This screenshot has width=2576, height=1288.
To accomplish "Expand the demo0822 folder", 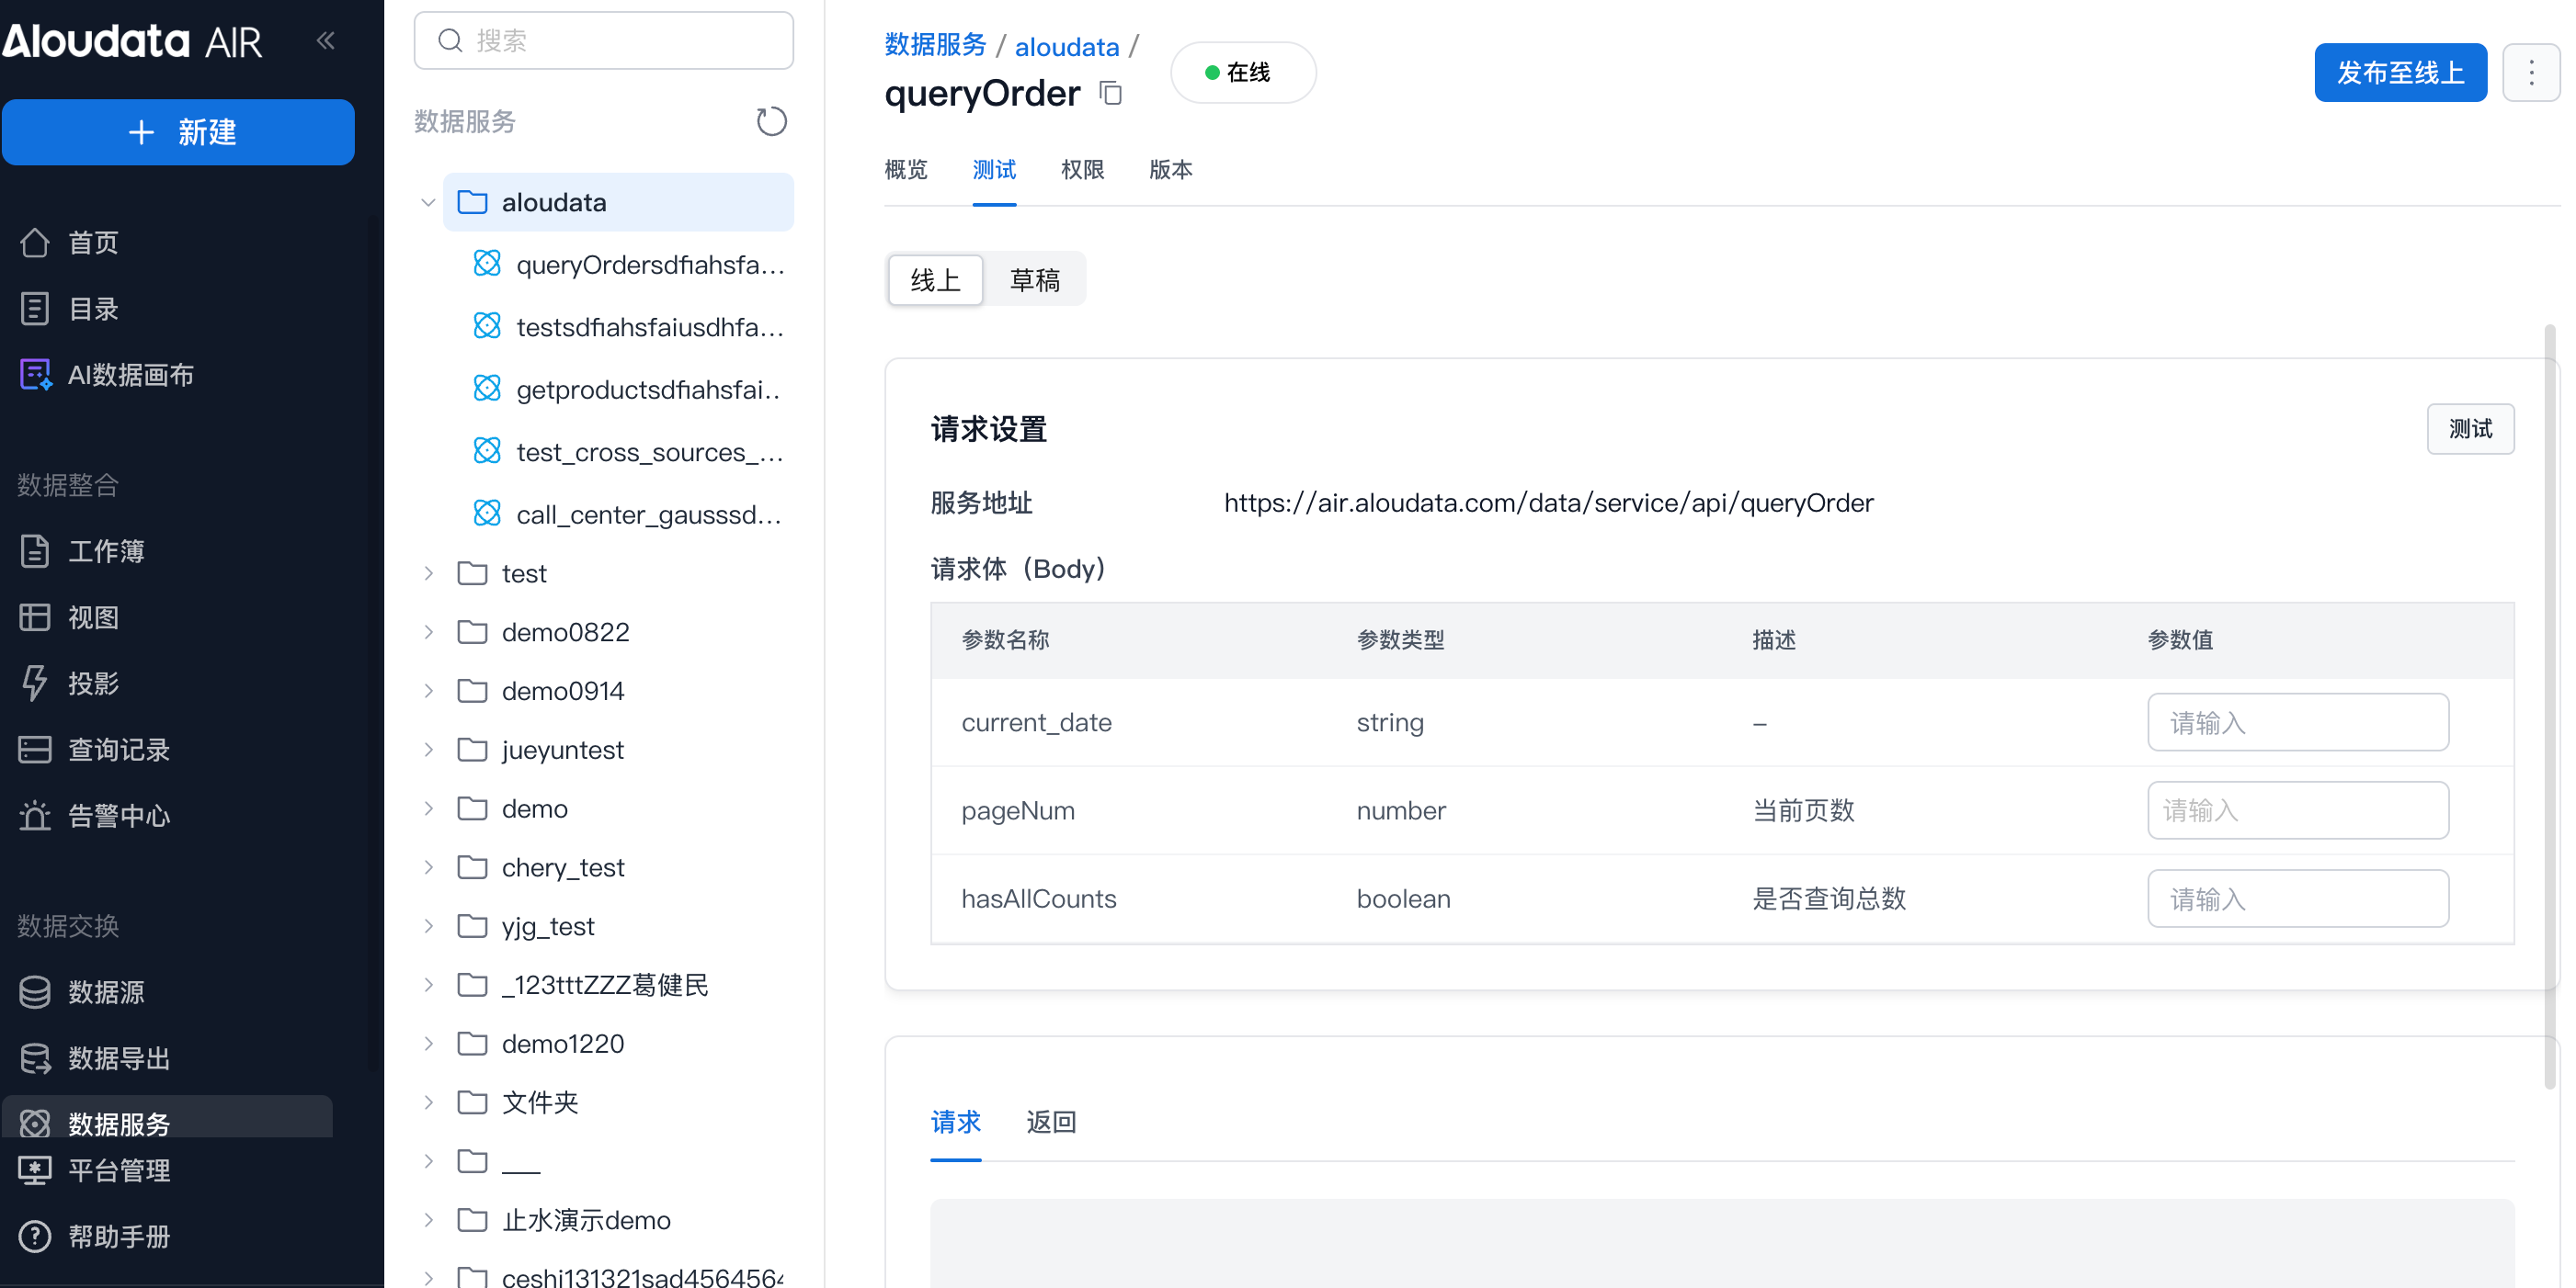I will pyautogui.click(x=428, y=632).
